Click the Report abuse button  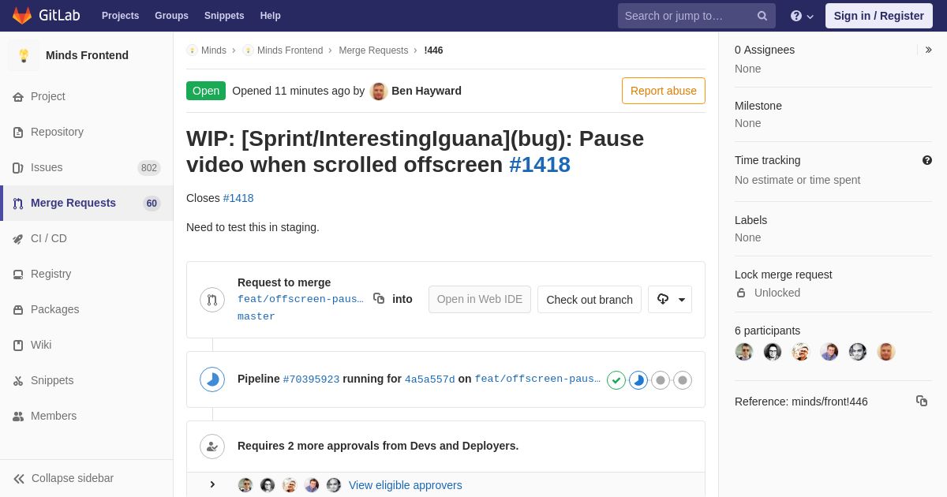tap(664, 91)
